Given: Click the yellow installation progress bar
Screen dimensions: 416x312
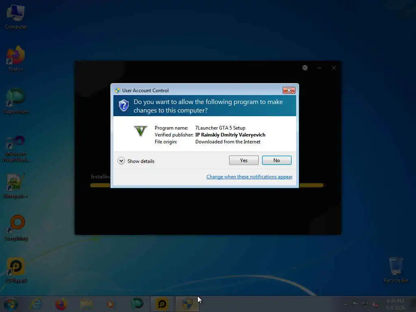Looking at the screenshot, I should tap(207, 185).
